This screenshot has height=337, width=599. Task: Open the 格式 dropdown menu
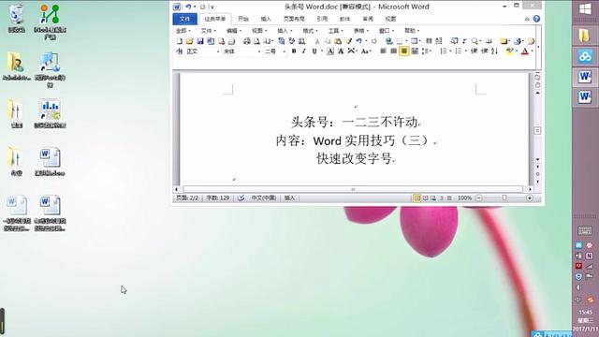tap(310, 31)
